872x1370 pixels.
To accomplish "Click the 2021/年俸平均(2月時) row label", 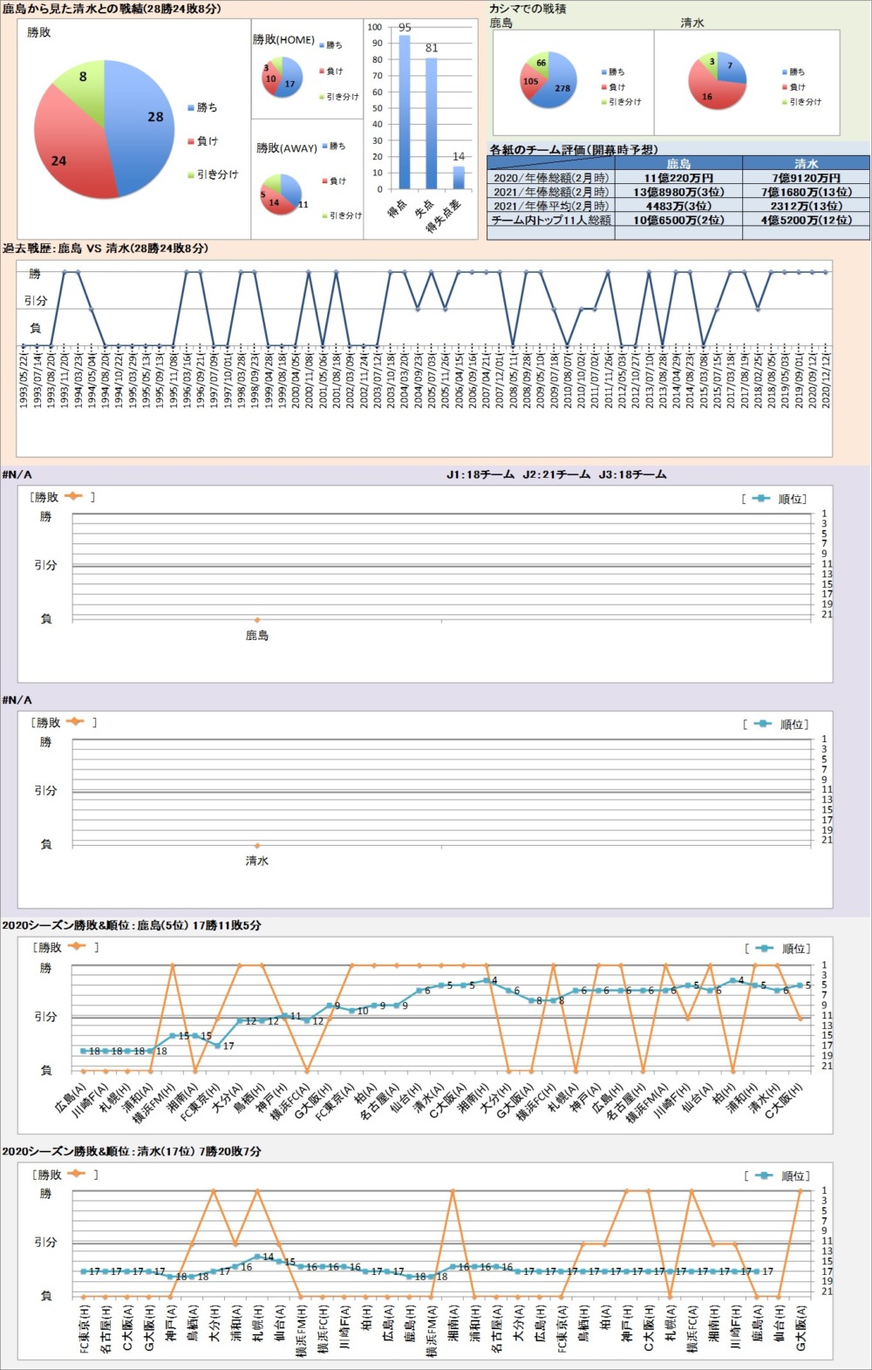I will coord(551,206).
